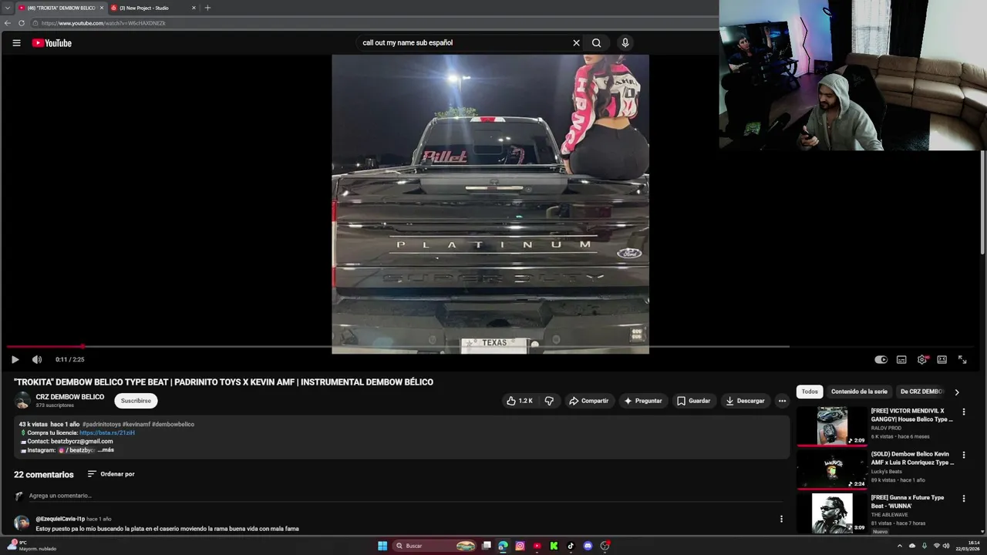Open the bsta.rs license link
The width and height of the screenshot is (987, 555).
point(107,432)
